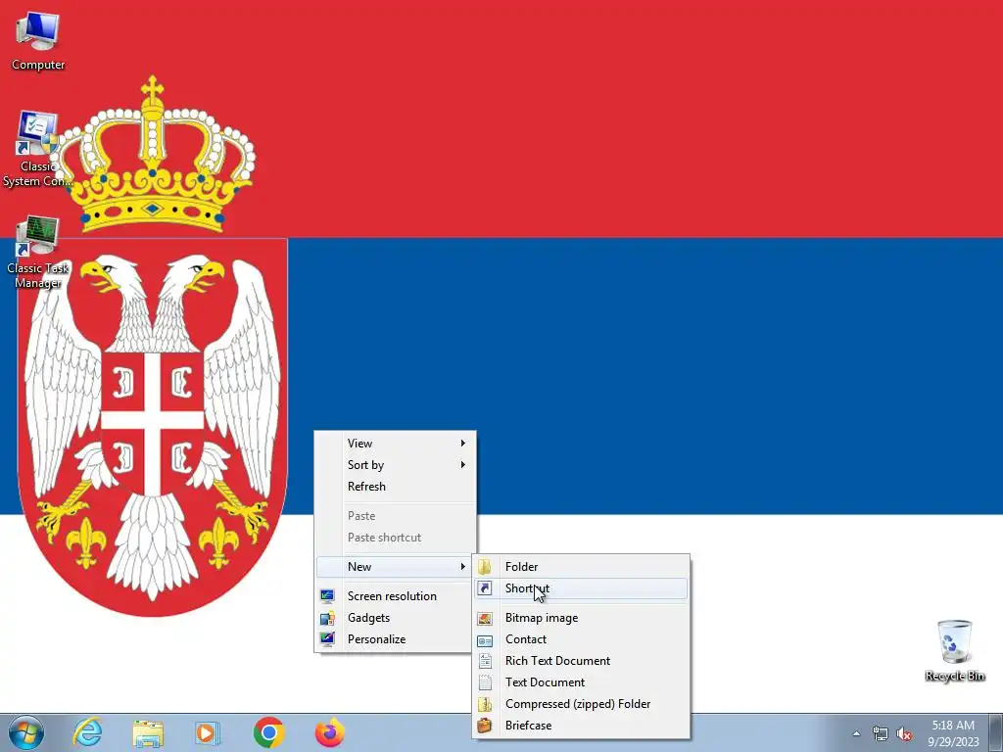Select Shortcut in the New submenu
1003x752 pixels.
tap(581, 588)
